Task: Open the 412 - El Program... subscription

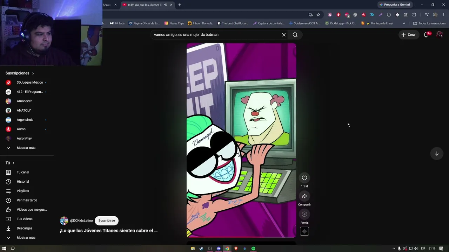Action: 27,92
